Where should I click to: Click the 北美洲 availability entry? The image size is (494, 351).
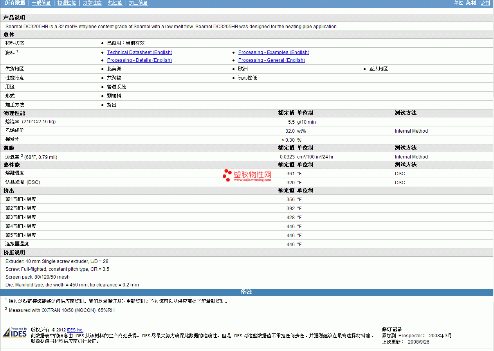114,69
